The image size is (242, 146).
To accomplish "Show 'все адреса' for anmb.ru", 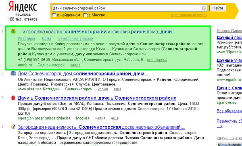I will (x=157, y=60).
